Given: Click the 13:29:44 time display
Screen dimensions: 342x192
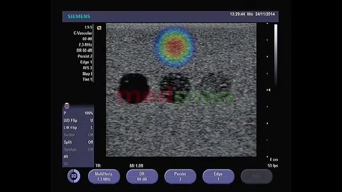Looking at the screenshot, I should pyautogui.click(x=237, y=14).
